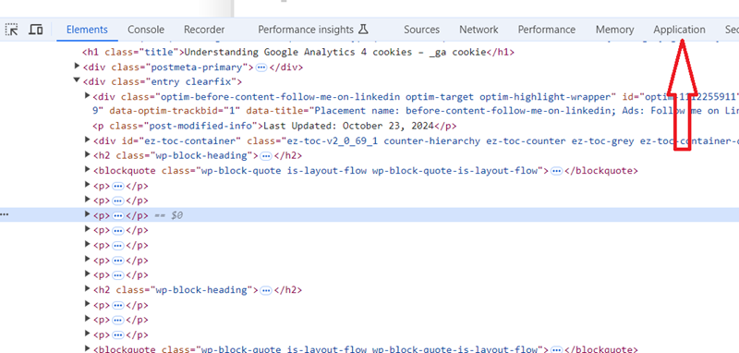The width and height of the screenshot is (739, 353).
Task: Click the ellipsis badge in the selected $0 paragraph
Action: point(118,215)
